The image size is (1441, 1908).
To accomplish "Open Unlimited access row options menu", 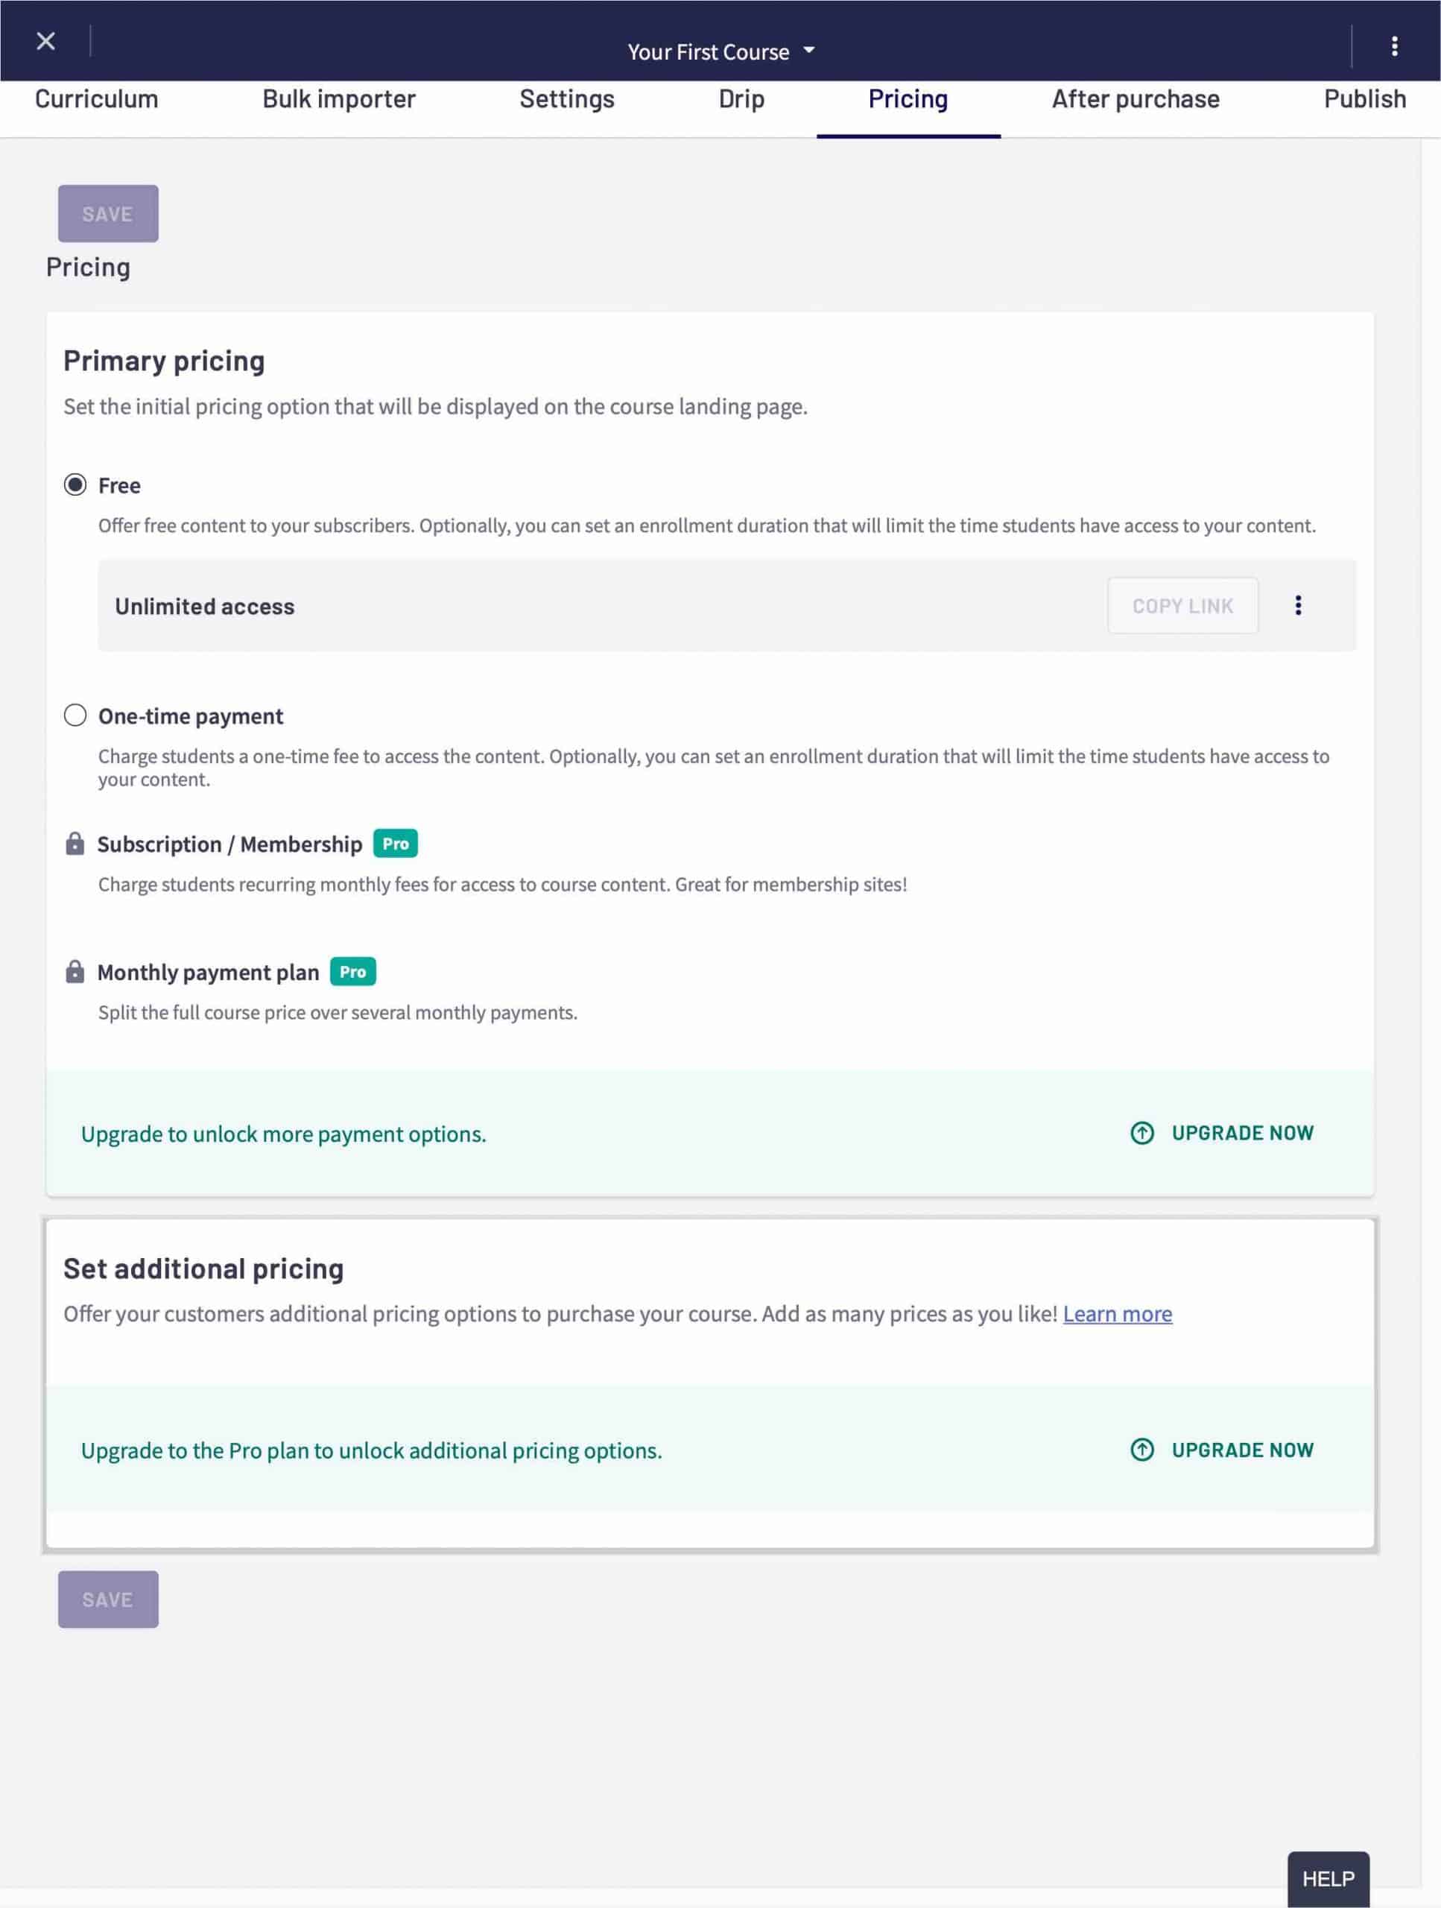I will tap(1297, 605).
